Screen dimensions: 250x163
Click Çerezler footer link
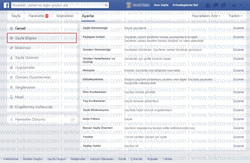[137, 159]
